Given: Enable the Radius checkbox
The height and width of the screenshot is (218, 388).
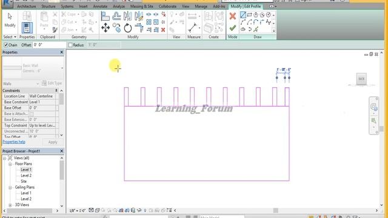Looking at the screenshot, I should click(70, 45).
